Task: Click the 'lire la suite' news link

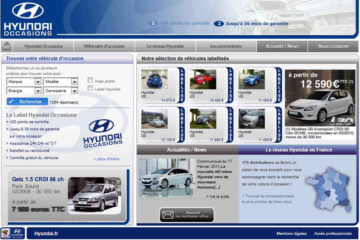Action: (x=217, y=196)
